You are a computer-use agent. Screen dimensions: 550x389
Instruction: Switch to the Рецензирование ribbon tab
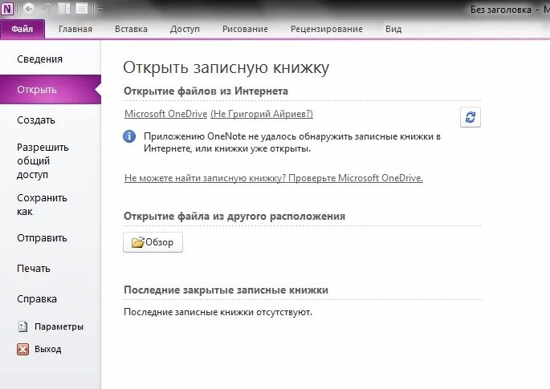pyautogui.click(x=327, y=29)
